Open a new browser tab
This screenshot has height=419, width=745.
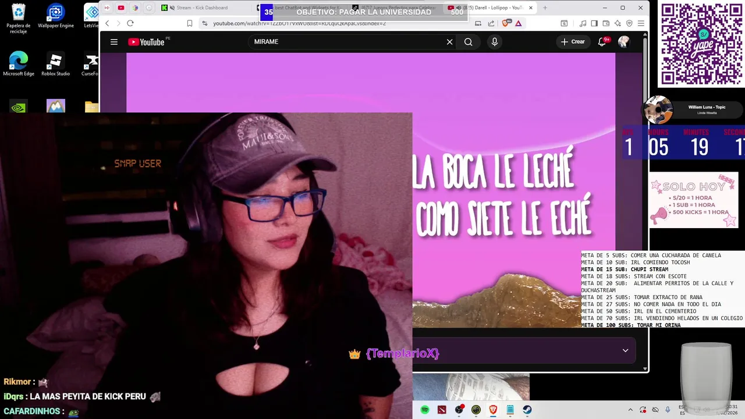[545, 8]
